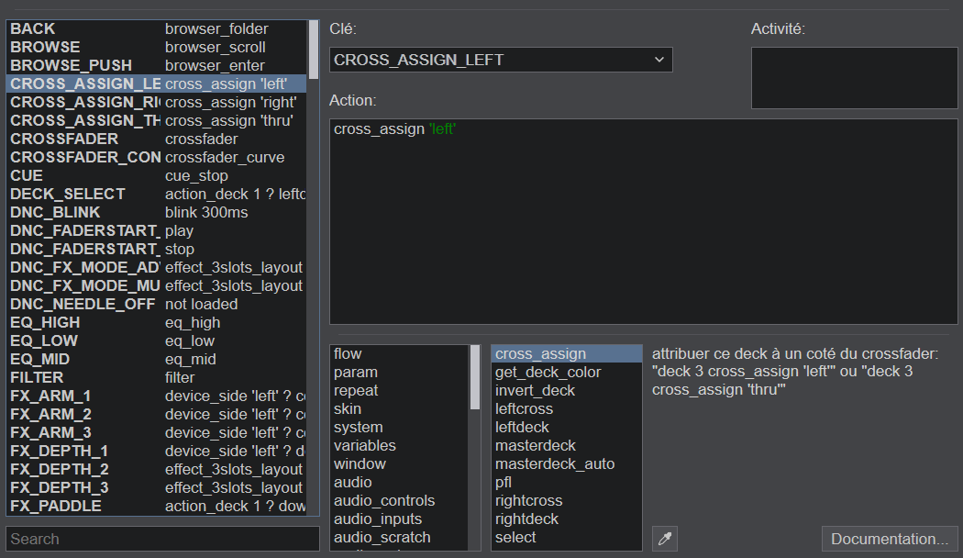Image resolution: width=963 pixels, height=558 pixels.
Task: Click the mapping list scrollbar thumb
Action: (x=314, y=50)
